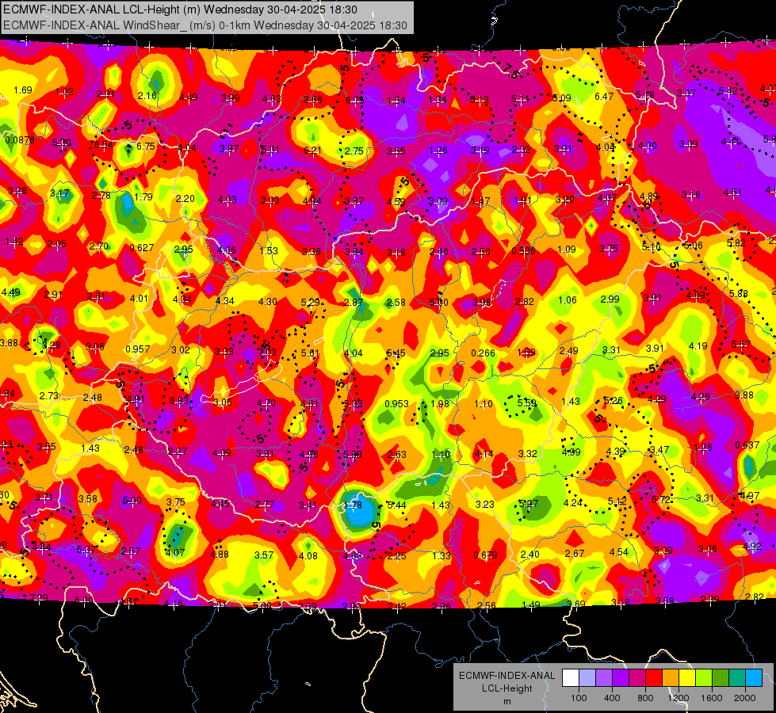Image resolution: width=776 pixels, height=713 pixels.
Task: Click the 1.69 shear value
Action: click(23, 90)
